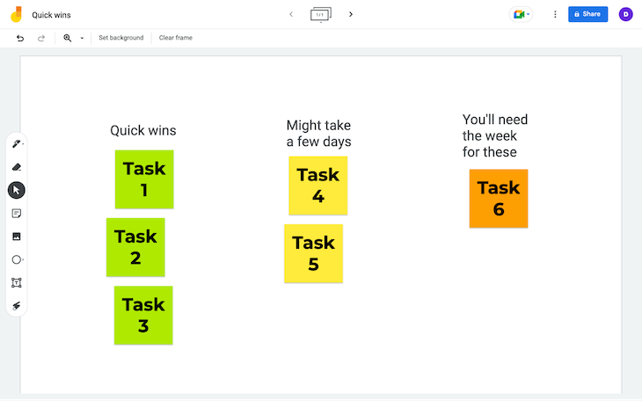Select the orange Task 6 sticky note
The height and width of the screenshot is (401, 642).
click(x=499, y=199)
